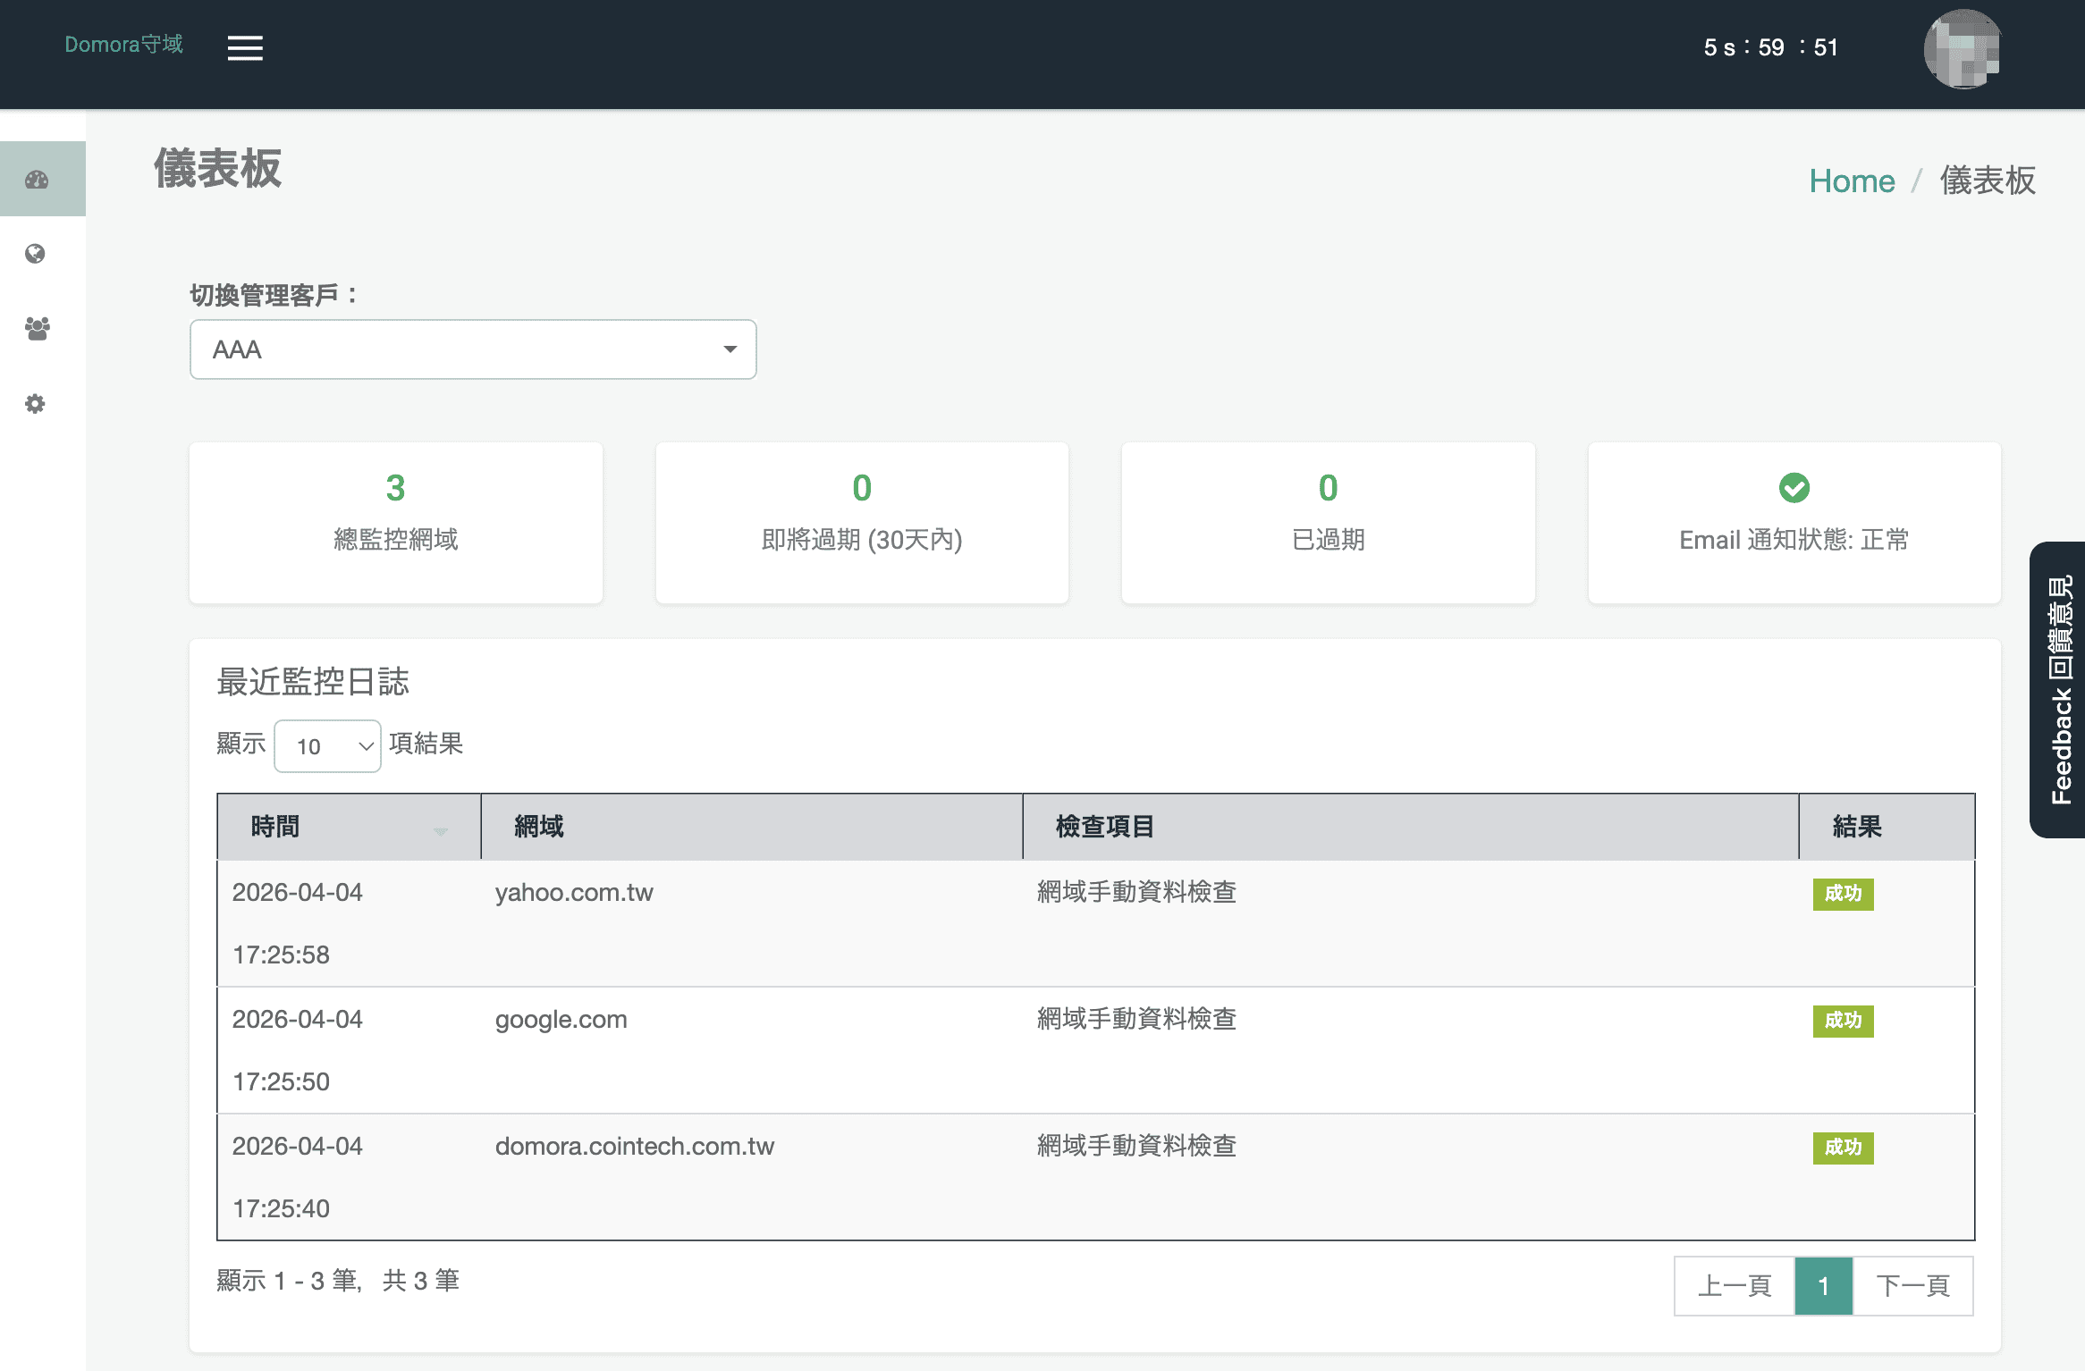Open the AAA customer dropdown
This screenshot has width=2085, height=1371.
click(x=473, y=349)
